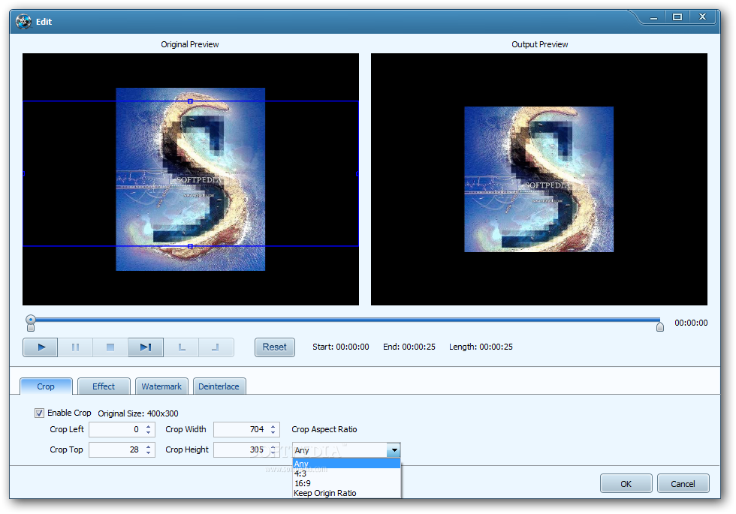Pick Keep Origin Ratio option
736x514 pixels.
pyautogui.click(x=325, y=493)
